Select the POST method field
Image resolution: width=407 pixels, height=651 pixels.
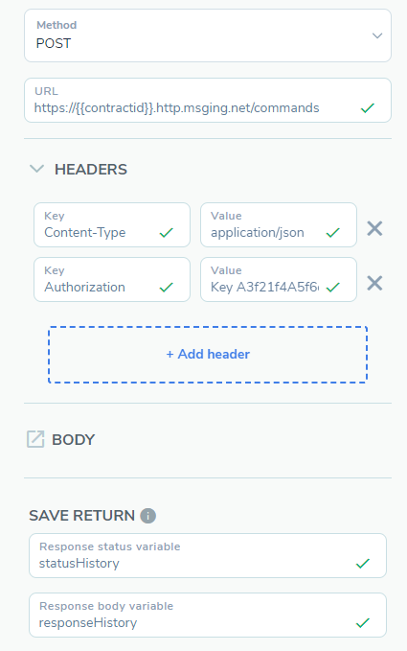pos(208,35)
